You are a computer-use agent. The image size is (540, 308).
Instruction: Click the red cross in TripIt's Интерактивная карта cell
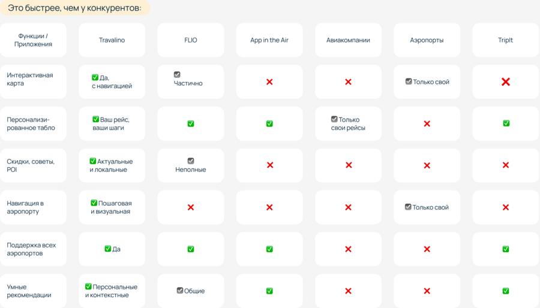click(x=506, y=81)
